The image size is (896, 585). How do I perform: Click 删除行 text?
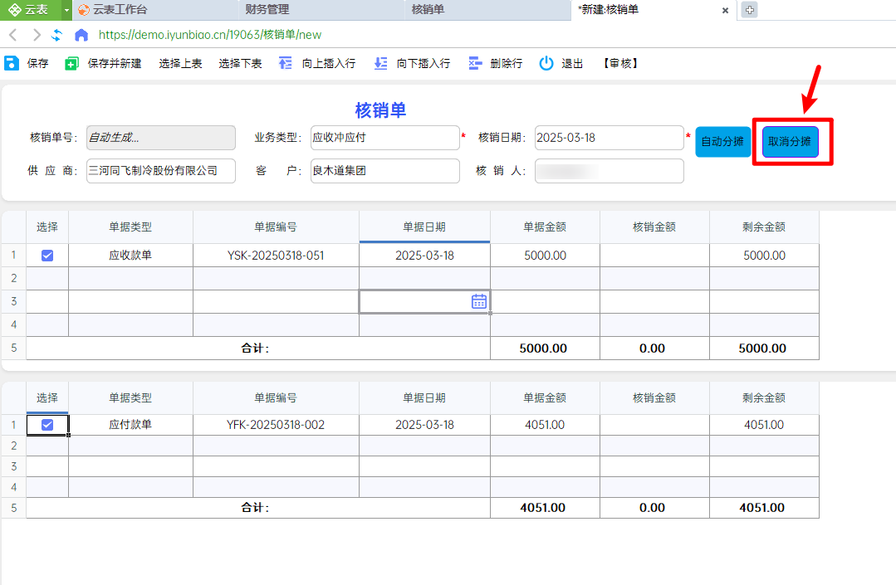(x=507, y=63)
